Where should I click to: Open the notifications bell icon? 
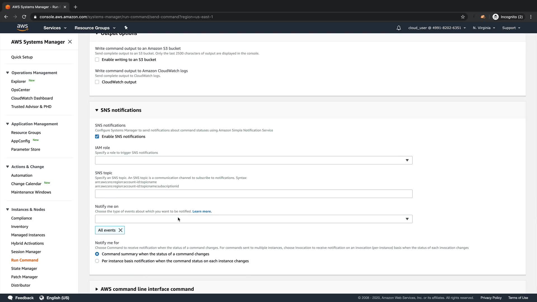(399, 28)
